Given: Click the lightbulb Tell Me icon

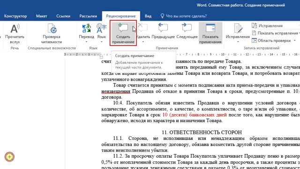Looking at the screenshot, I should click(162, 16).
